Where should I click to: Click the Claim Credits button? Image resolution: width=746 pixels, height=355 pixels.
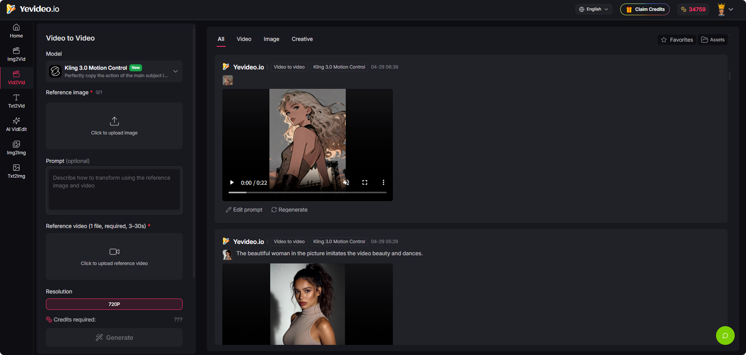click(x=645, y=9)
